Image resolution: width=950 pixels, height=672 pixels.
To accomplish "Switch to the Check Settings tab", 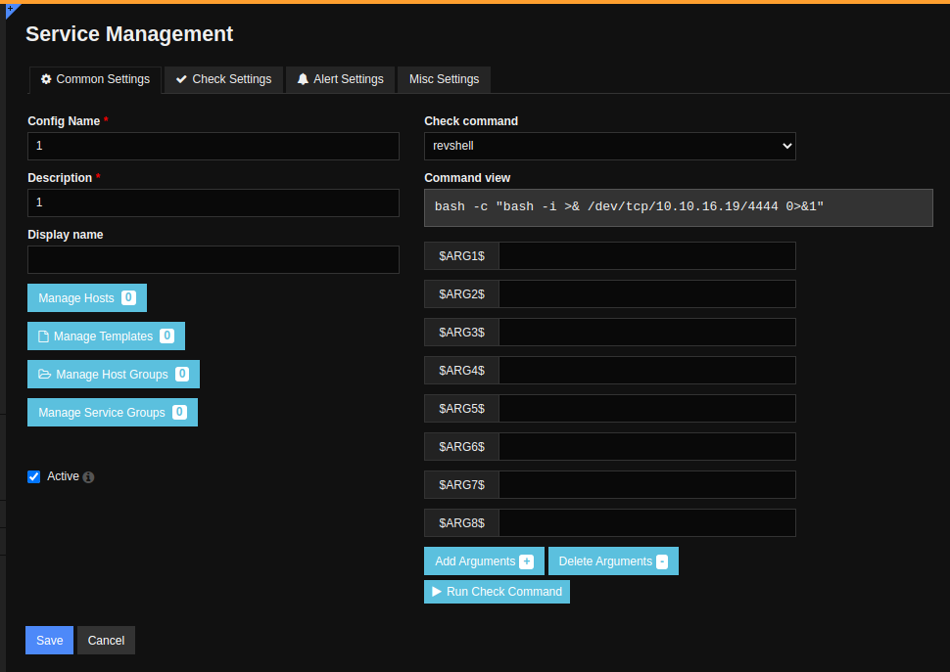I will (223, 79).
